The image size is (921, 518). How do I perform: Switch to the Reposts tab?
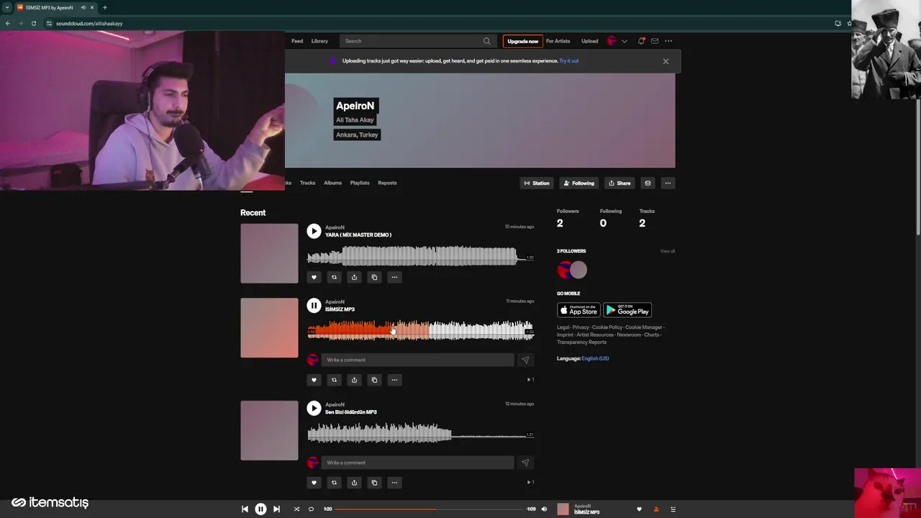(387, 183)
